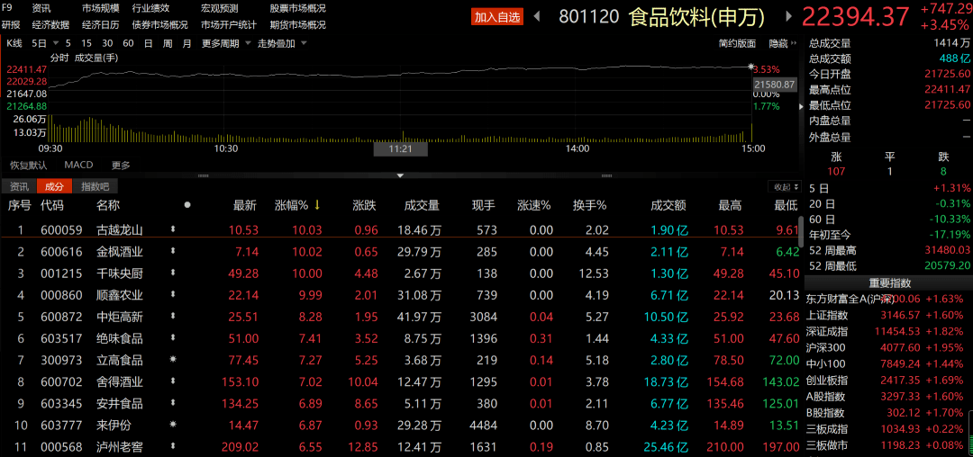Click the star marker for 立高食品

click(x=173, y=359)
